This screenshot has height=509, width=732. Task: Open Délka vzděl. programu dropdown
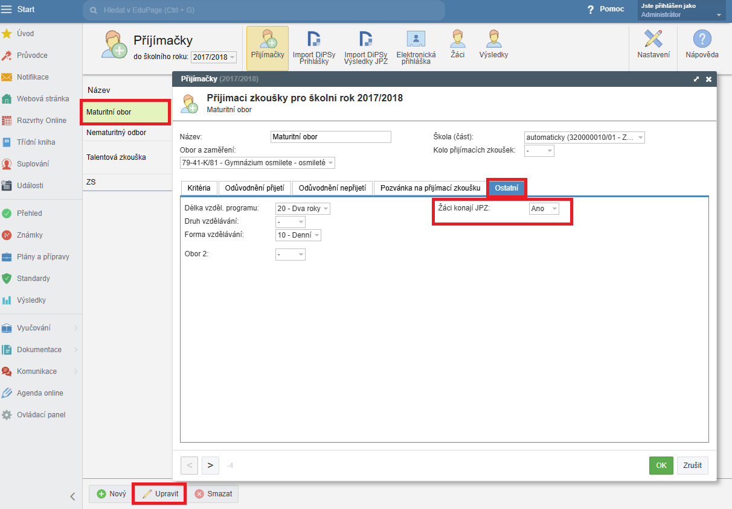click(x=303, y=209)
